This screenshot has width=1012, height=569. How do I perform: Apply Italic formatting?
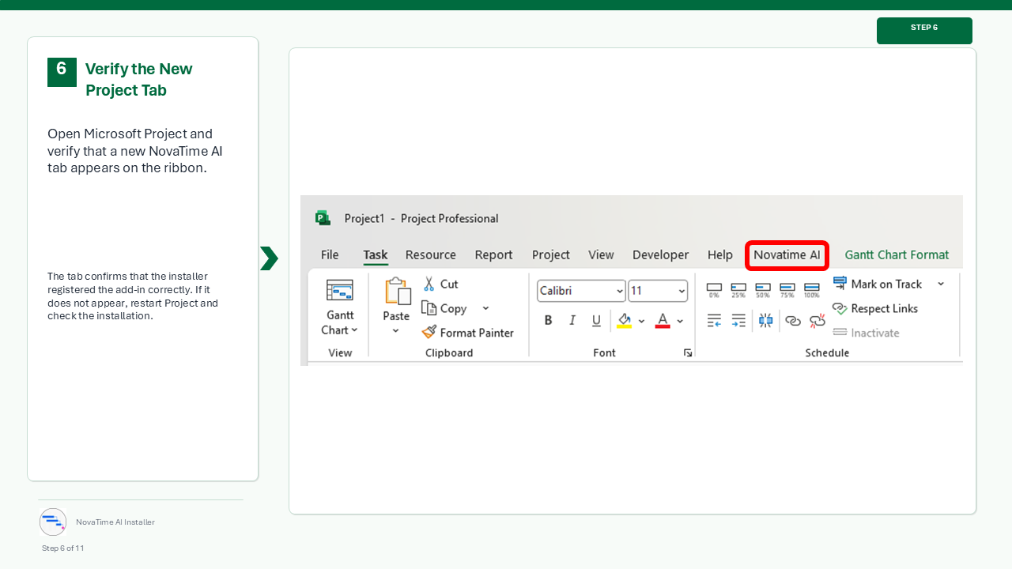pyautogui.click(x=572, y=320)
